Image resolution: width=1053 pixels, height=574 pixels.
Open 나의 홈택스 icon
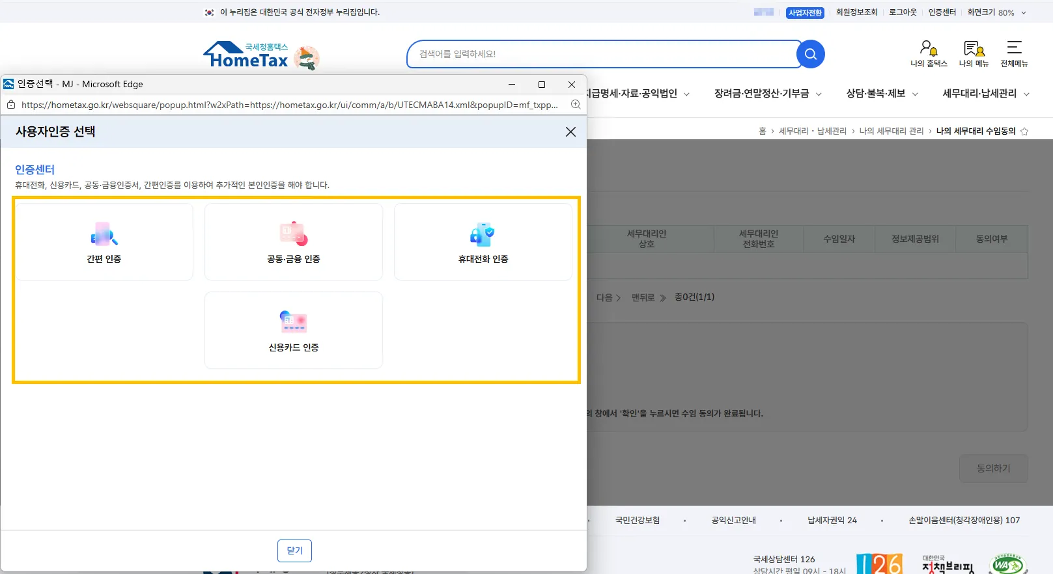click(929, 53)
